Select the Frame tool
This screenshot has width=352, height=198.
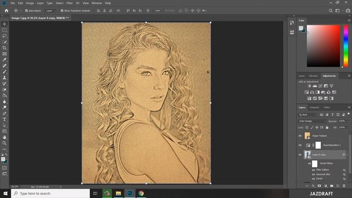4,54
